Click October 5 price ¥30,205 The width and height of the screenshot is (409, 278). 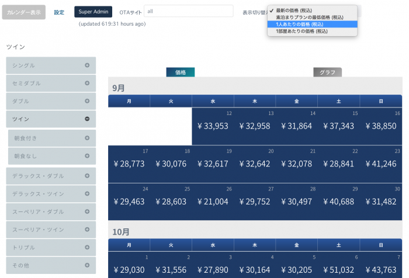[297, 270]
